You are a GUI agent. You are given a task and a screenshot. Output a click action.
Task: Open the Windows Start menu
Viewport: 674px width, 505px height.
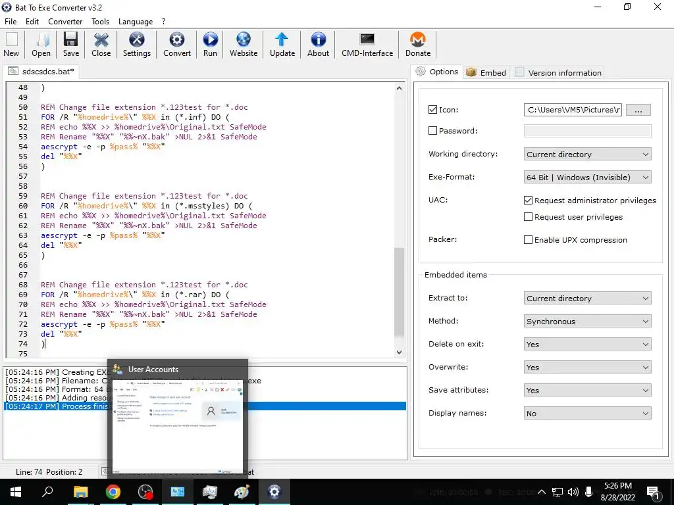click(x=16, y=492)
